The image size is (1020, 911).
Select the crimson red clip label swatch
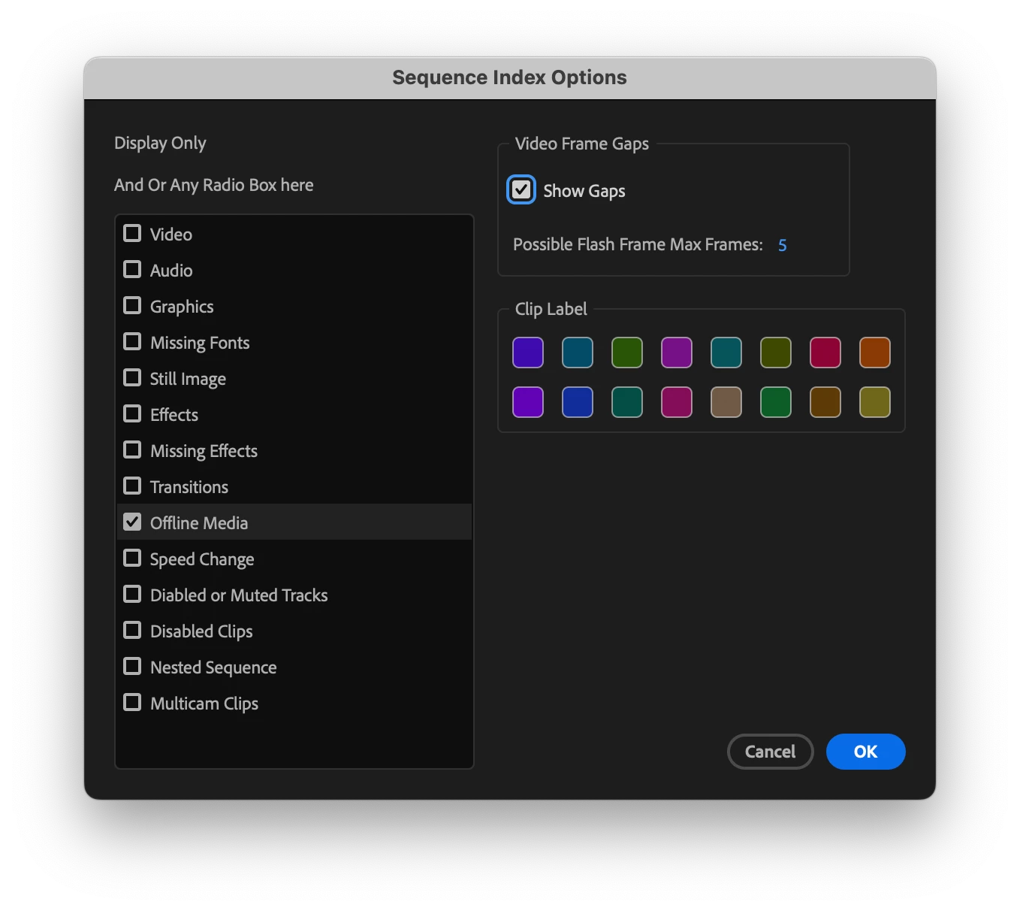point(825,353)
